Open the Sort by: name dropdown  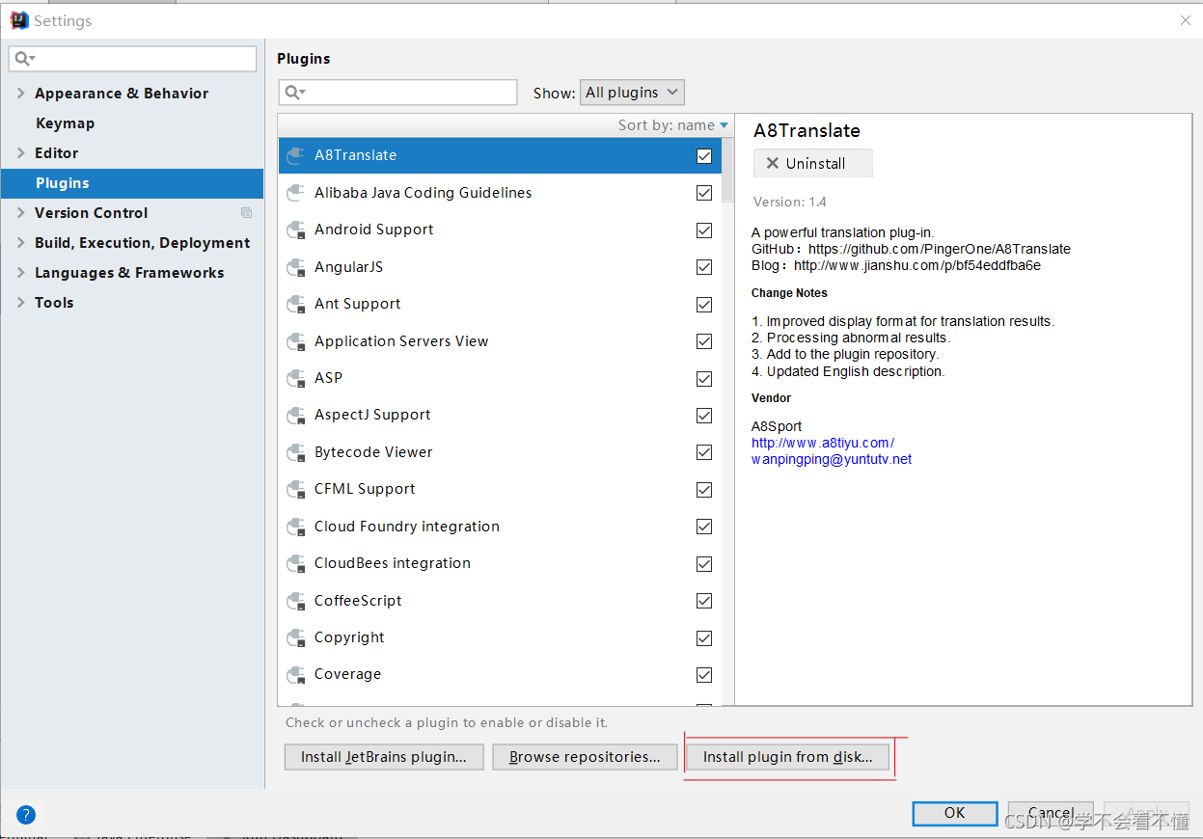(673, 125)
